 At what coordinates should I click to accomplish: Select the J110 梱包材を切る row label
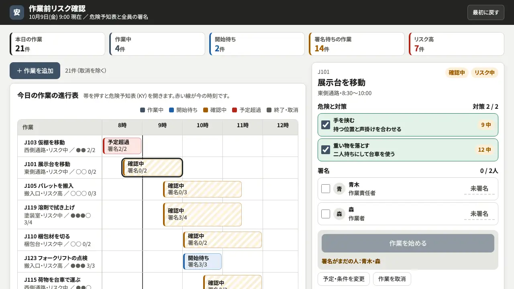60,240
